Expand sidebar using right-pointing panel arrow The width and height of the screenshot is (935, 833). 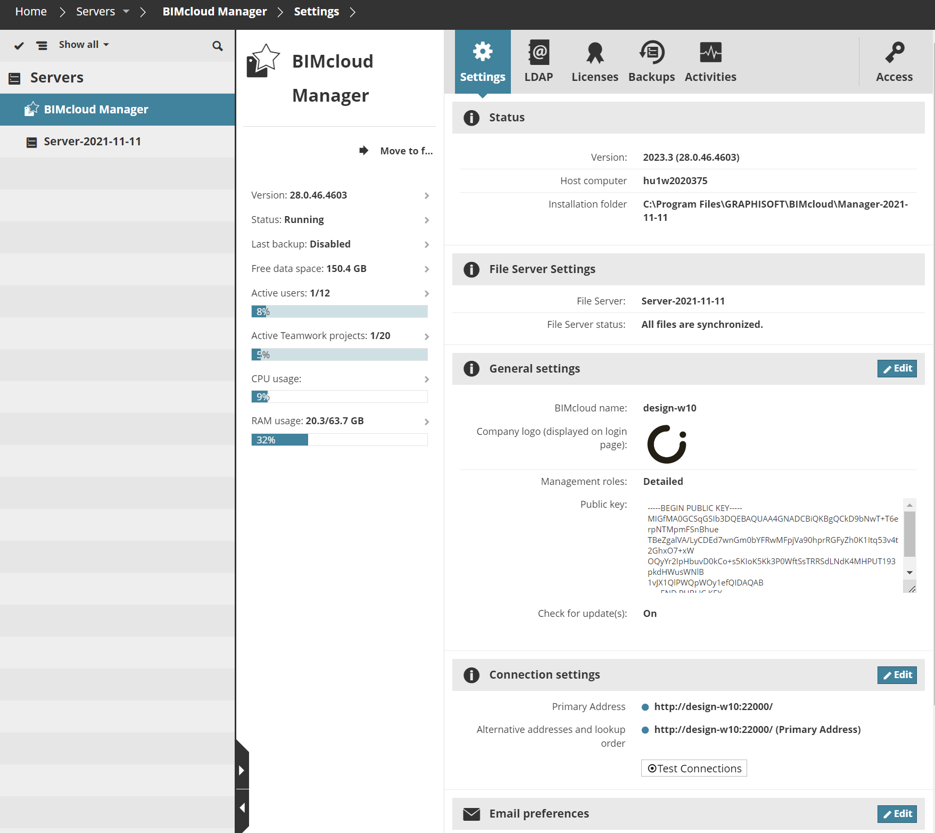pos(242,770)
